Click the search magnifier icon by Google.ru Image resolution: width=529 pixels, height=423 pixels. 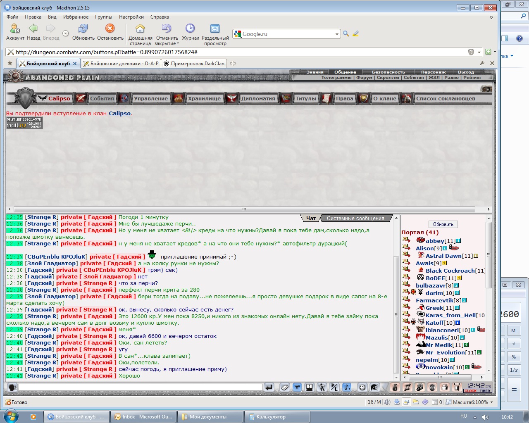tap(346, 34)
